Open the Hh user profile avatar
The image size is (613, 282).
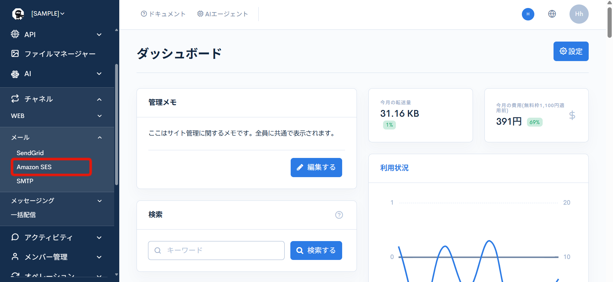[x=579, y=14]
